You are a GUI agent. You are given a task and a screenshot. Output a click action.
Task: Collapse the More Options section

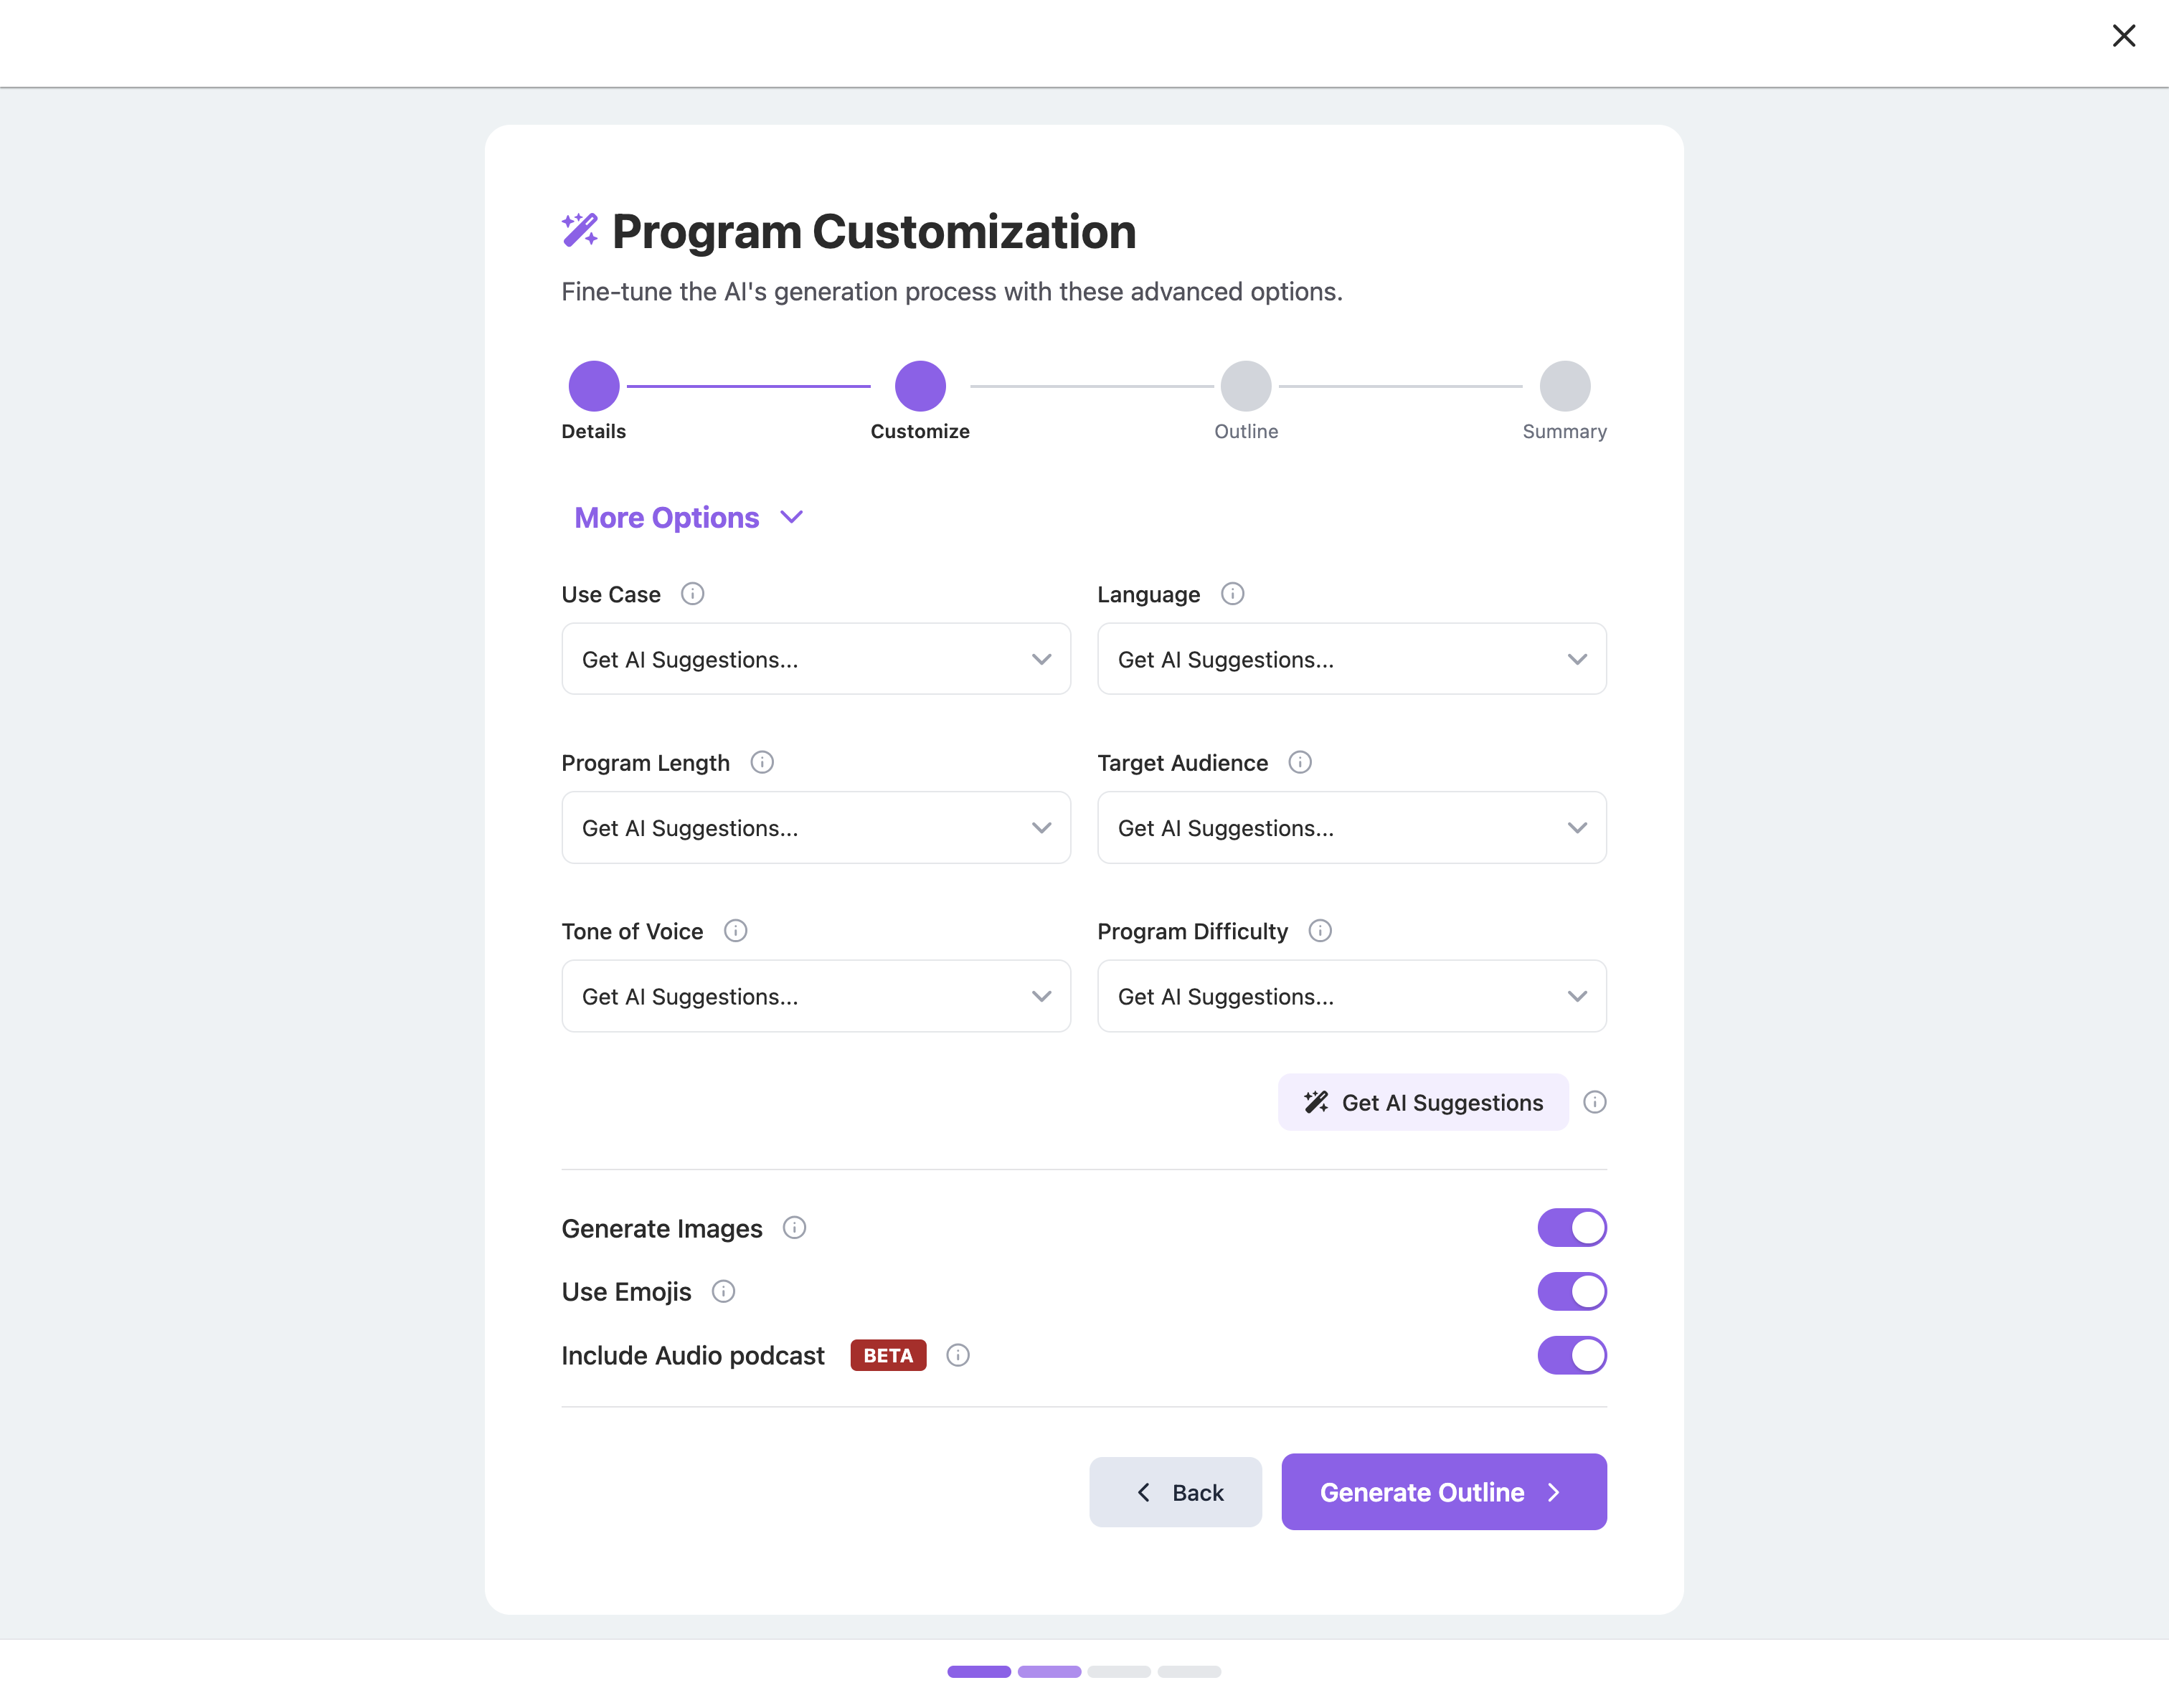(x=689, y=517)
